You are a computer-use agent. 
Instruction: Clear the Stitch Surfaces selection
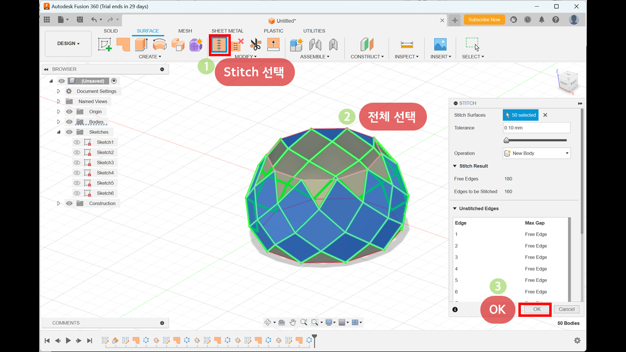(545, 115)
